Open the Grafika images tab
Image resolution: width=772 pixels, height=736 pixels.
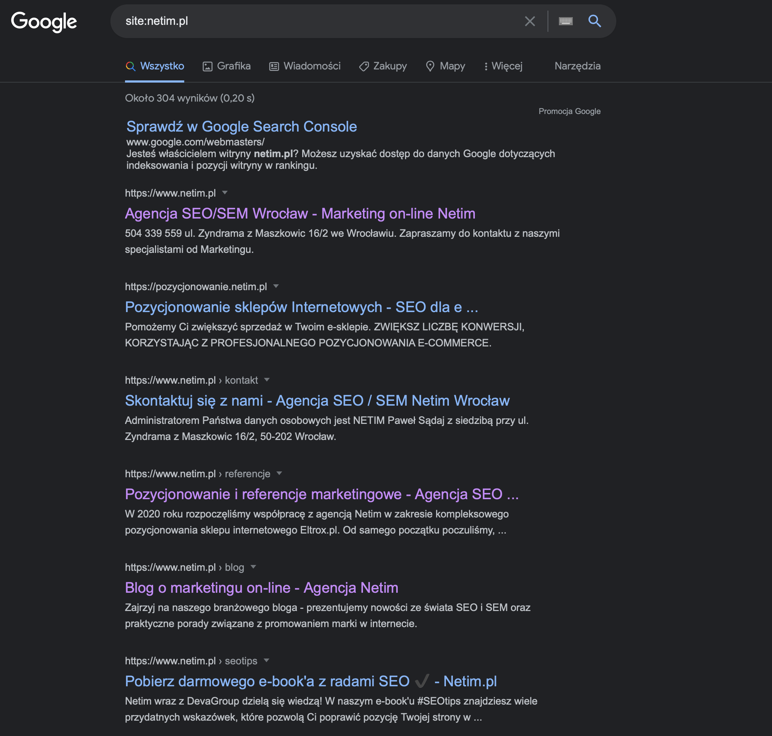pos(227,66)
